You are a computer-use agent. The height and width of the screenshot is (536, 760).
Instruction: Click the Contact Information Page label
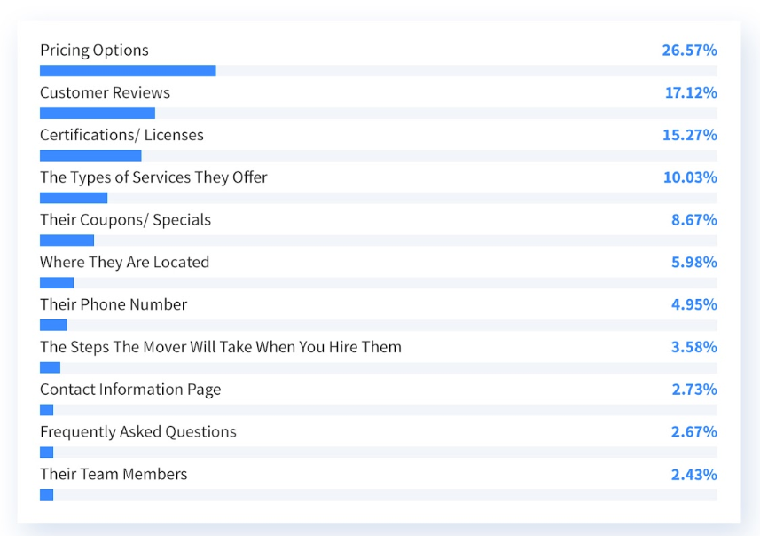click(x=130, y=390)
